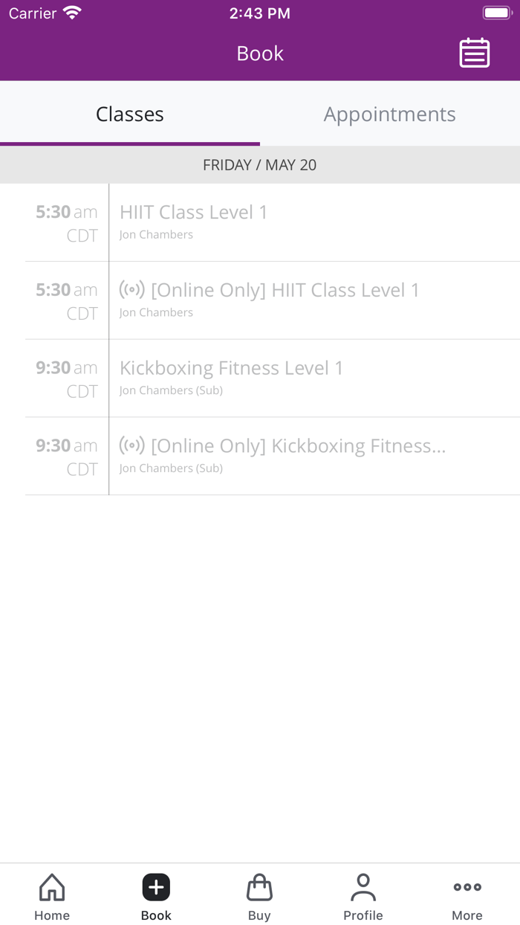
Task: Tap the Book plus icon
Action: pos(155,886)
